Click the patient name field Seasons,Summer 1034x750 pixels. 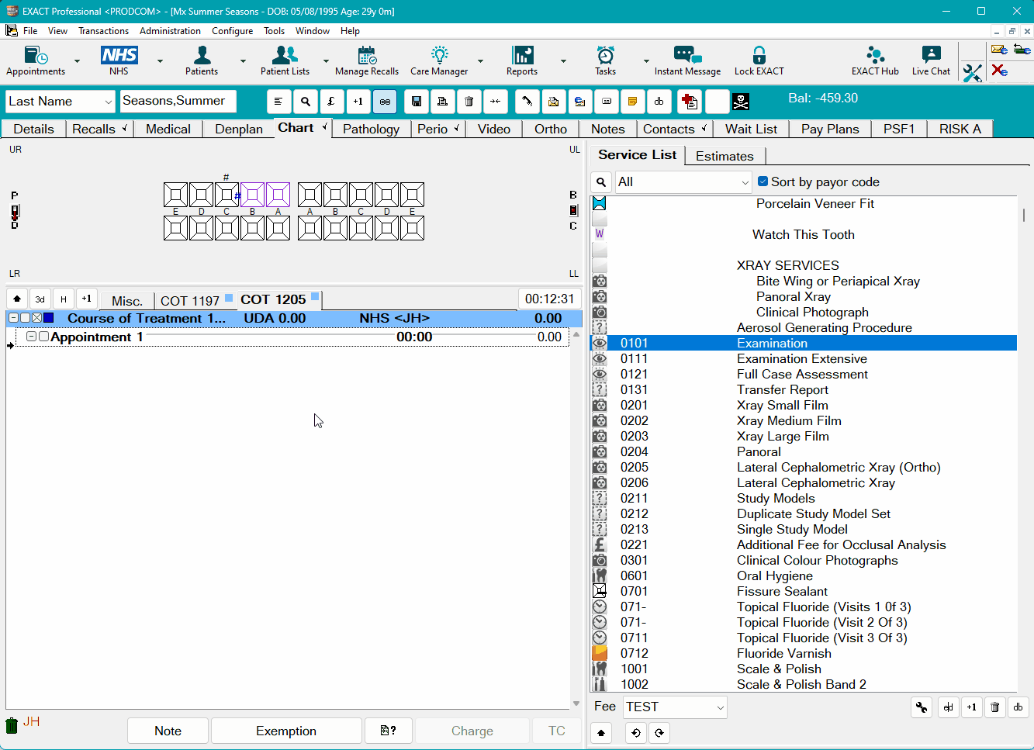tap(178, 101)
